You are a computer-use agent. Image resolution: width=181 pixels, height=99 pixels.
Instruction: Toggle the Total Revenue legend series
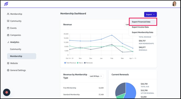70,63
